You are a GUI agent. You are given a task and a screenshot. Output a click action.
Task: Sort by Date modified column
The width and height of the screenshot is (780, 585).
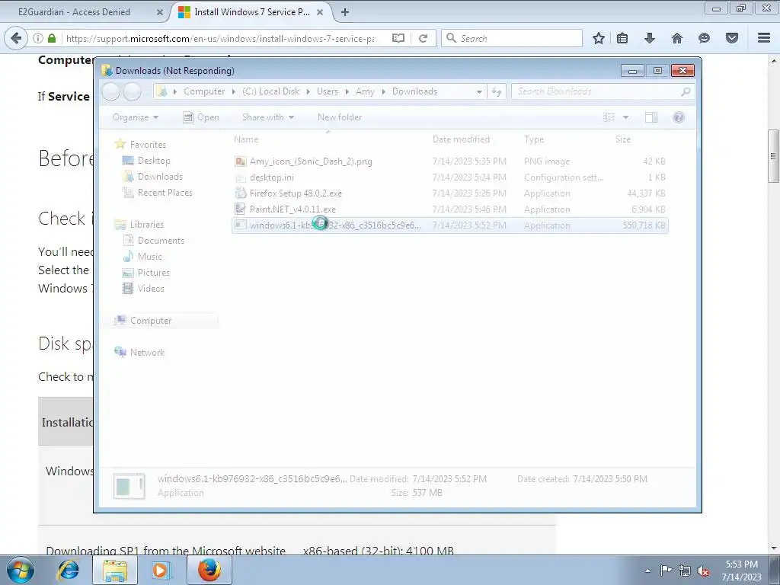[461, 139]
